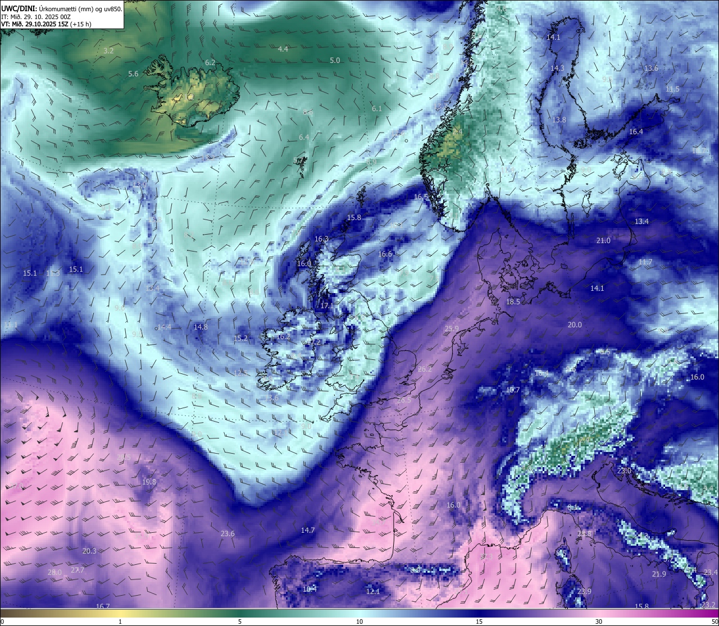Click the 14.7 value on the map
Viewport: 719px width, 626px height.
tap(307, 531)
